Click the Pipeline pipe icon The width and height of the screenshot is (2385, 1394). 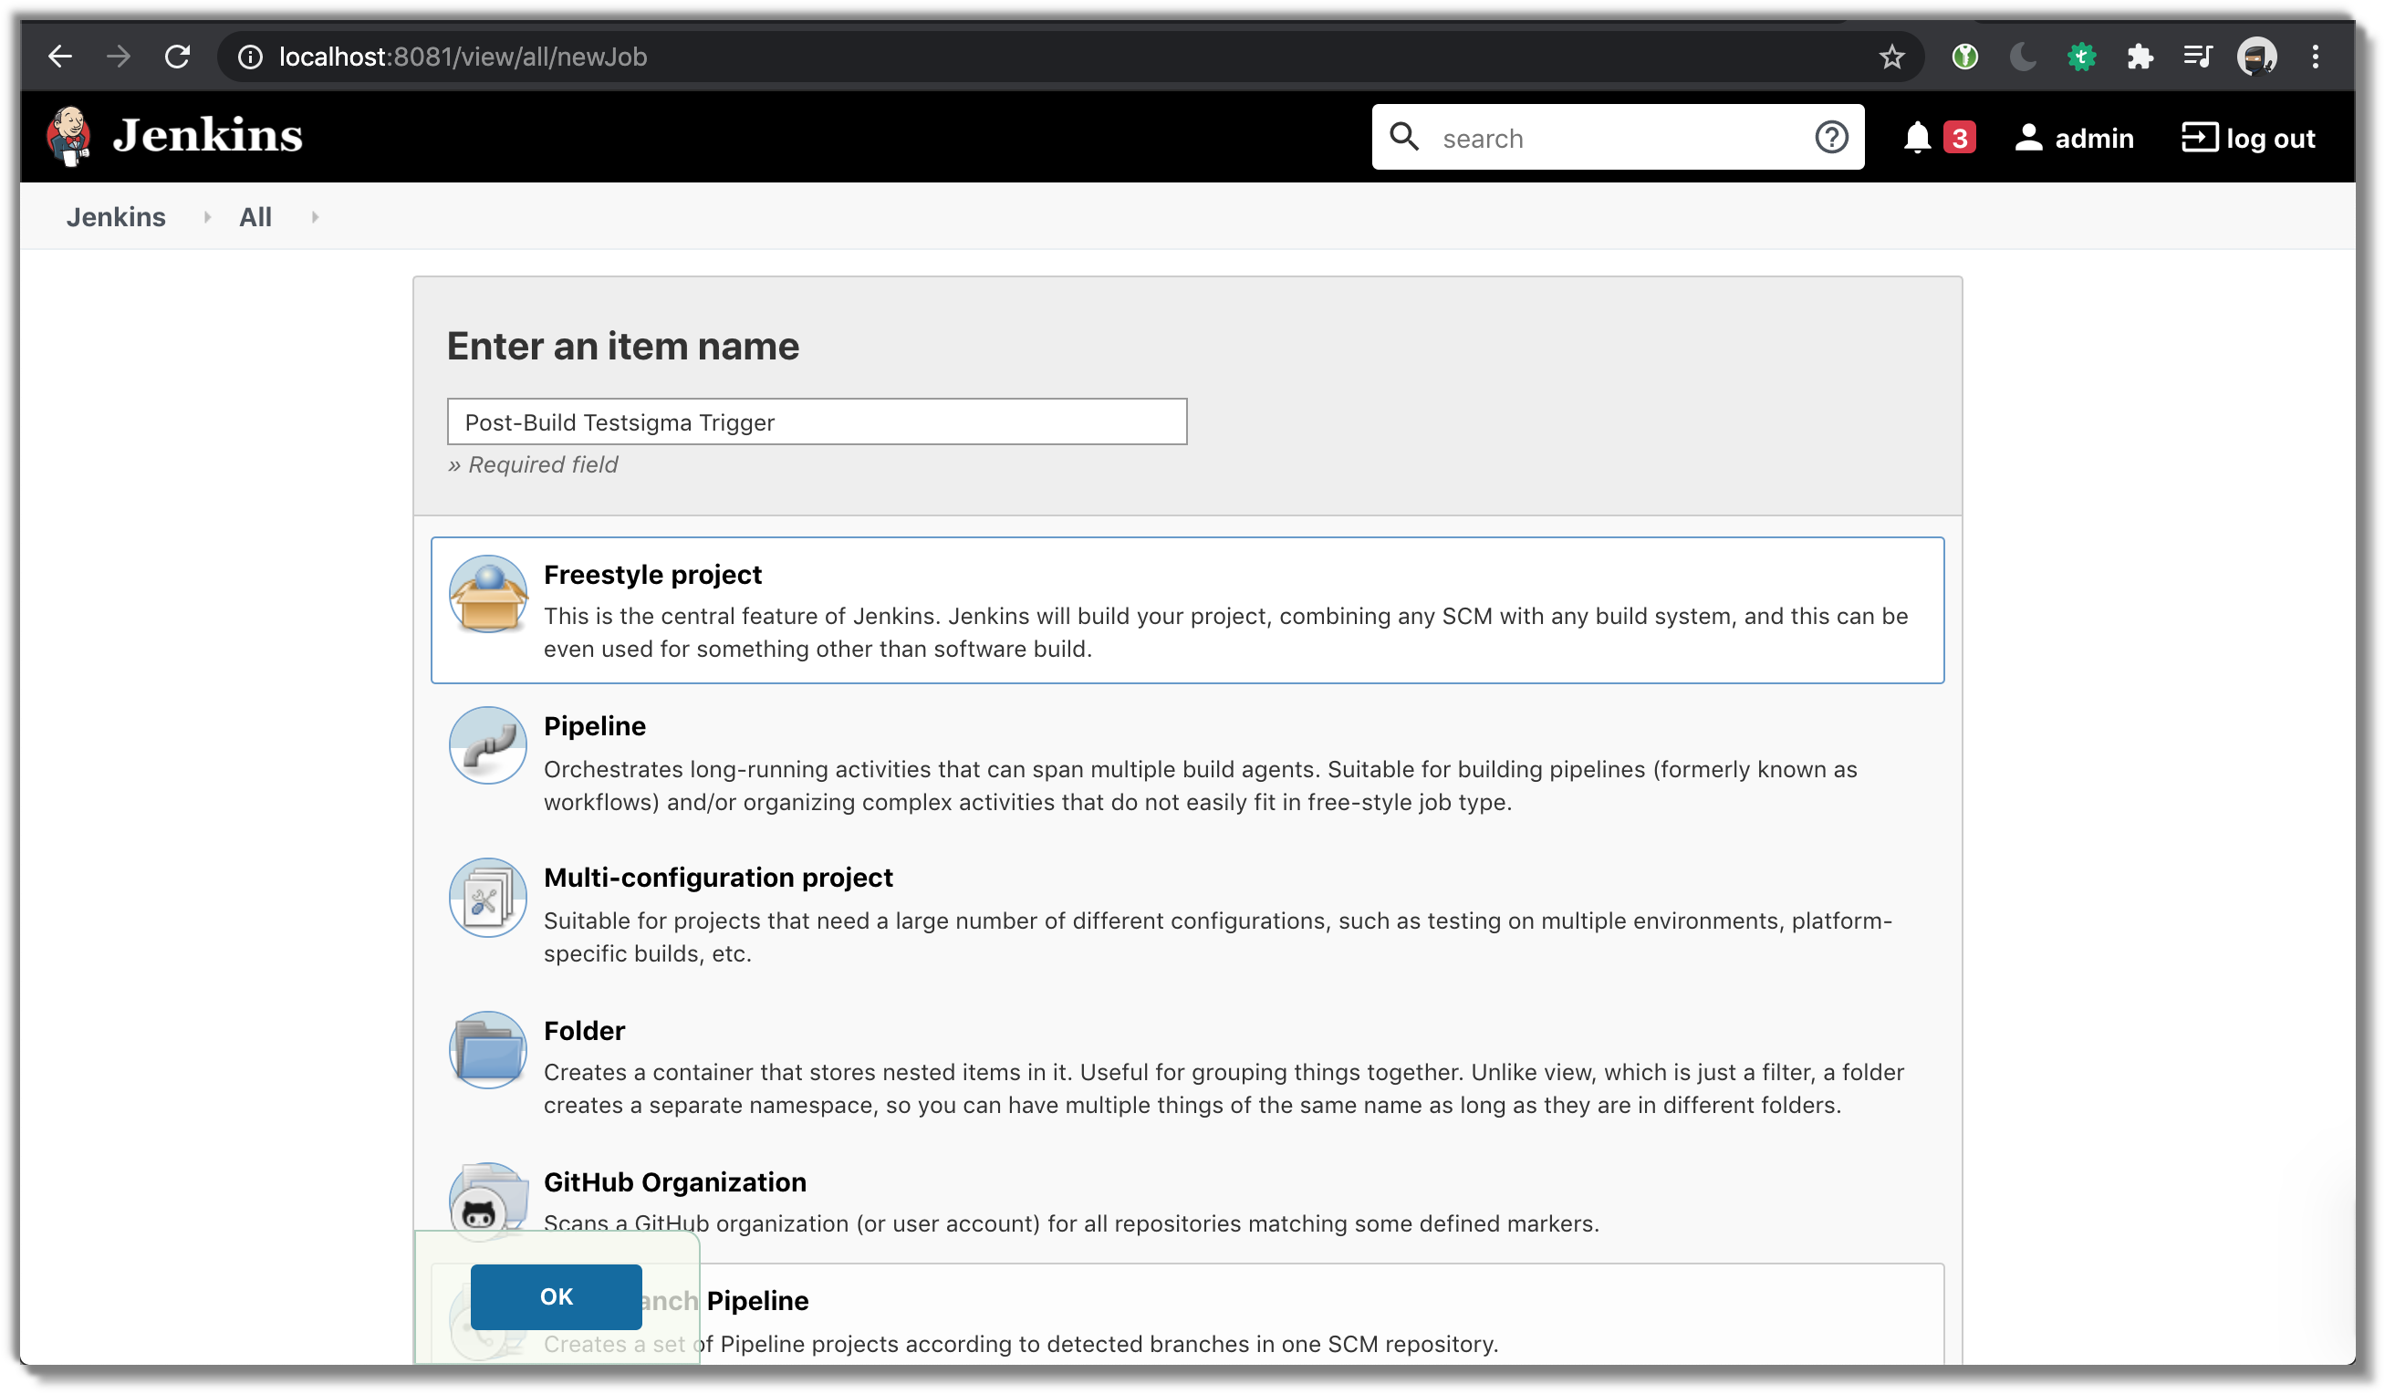[487, 744]
